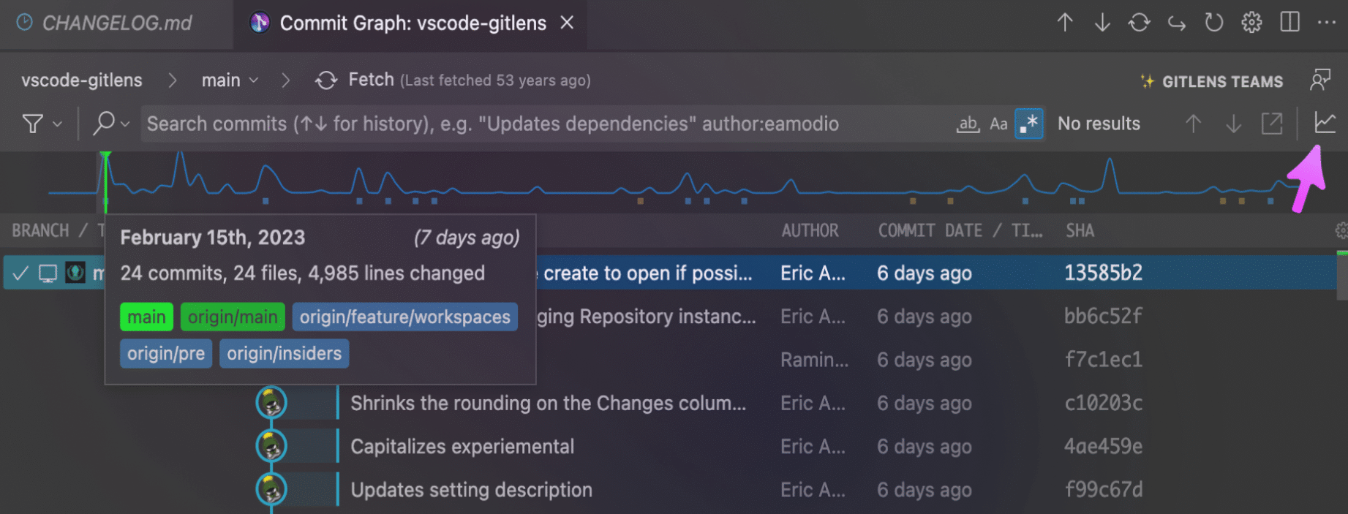This screenshot has height=514, width=1348.
Task: Click the filter funnel icon
Action: 32,124
